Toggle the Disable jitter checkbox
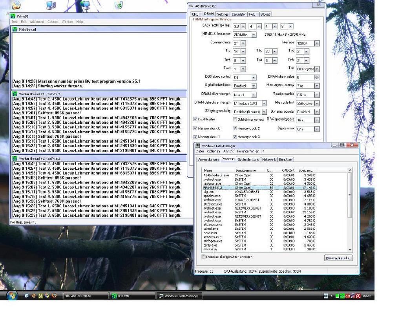The height and width of the screenshot is (326, 407). (195, 119)
